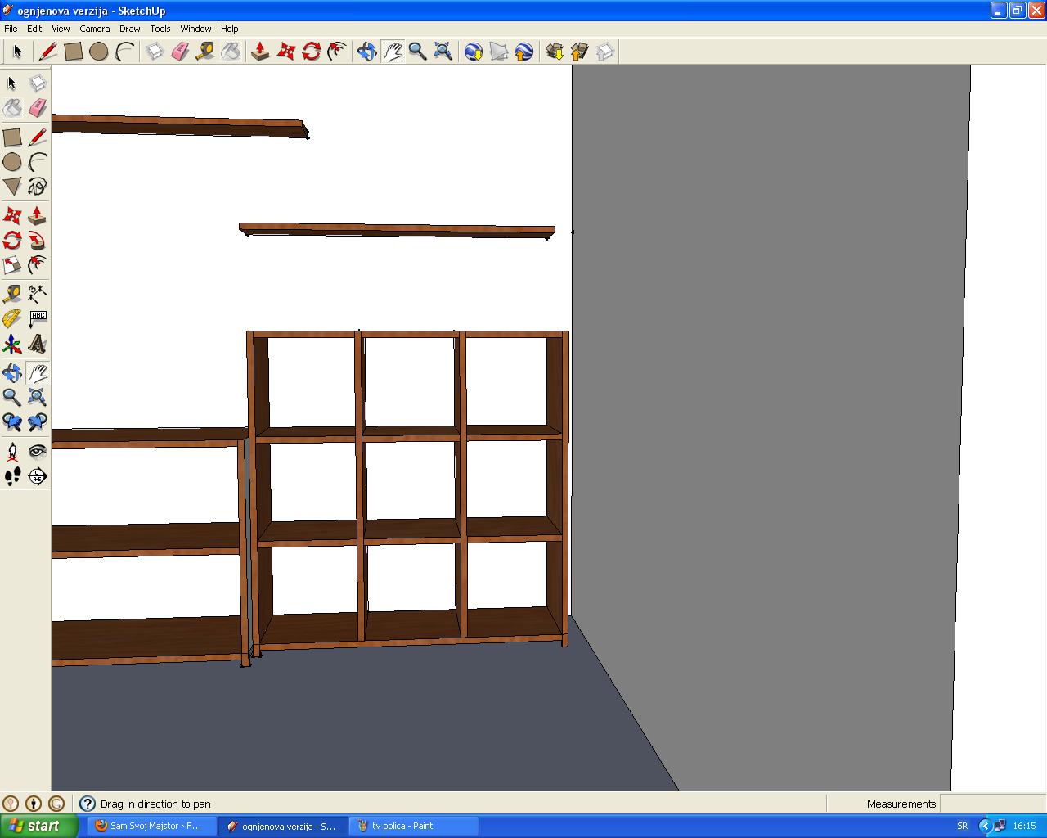The image size is (1047, 838).
Task: Pick the Circle tool in top toolbar
Action: [99, 52]
